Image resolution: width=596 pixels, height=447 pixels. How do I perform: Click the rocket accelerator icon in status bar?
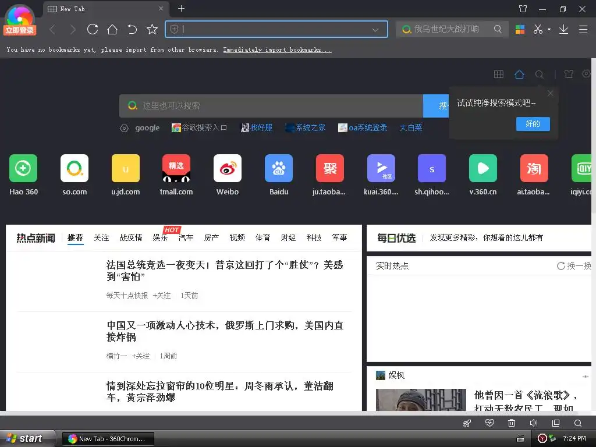click(x=467, y=423)
